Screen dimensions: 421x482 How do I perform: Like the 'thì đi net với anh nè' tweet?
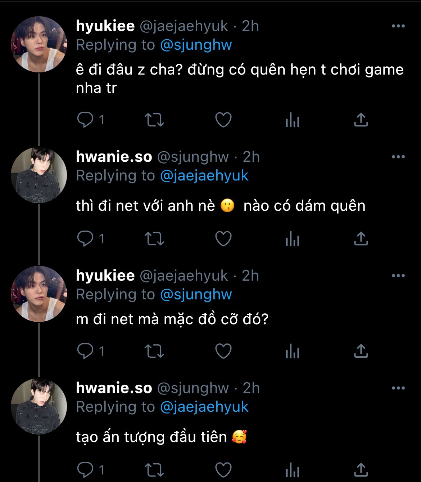click(x=223, y=239)
